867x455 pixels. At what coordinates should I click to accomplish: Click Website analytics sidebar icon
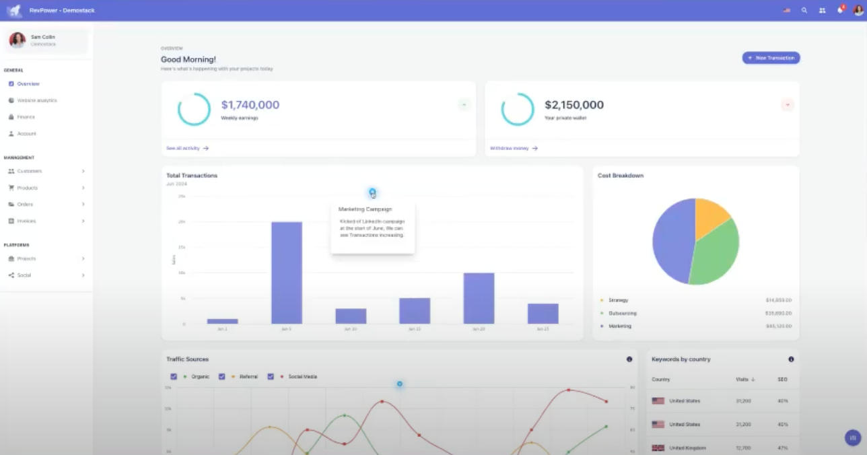point(11,100)
